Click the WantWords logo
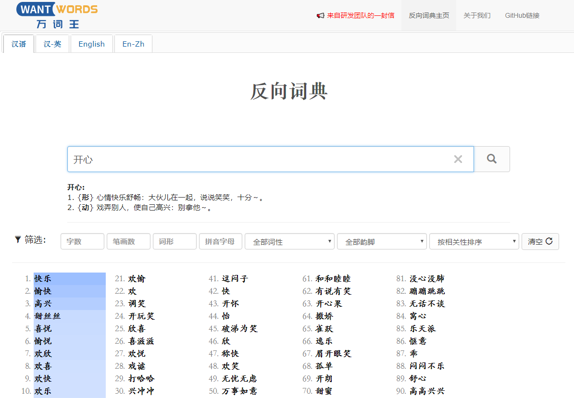Viewport: 574px width, 398px height. [x=57, y=15]
